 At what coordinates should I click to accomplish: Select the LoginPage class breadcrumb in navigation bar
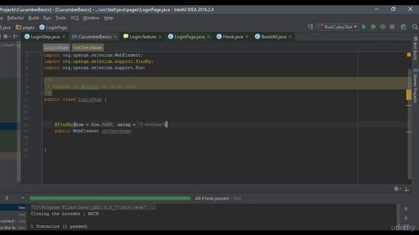tap(53, 27)
